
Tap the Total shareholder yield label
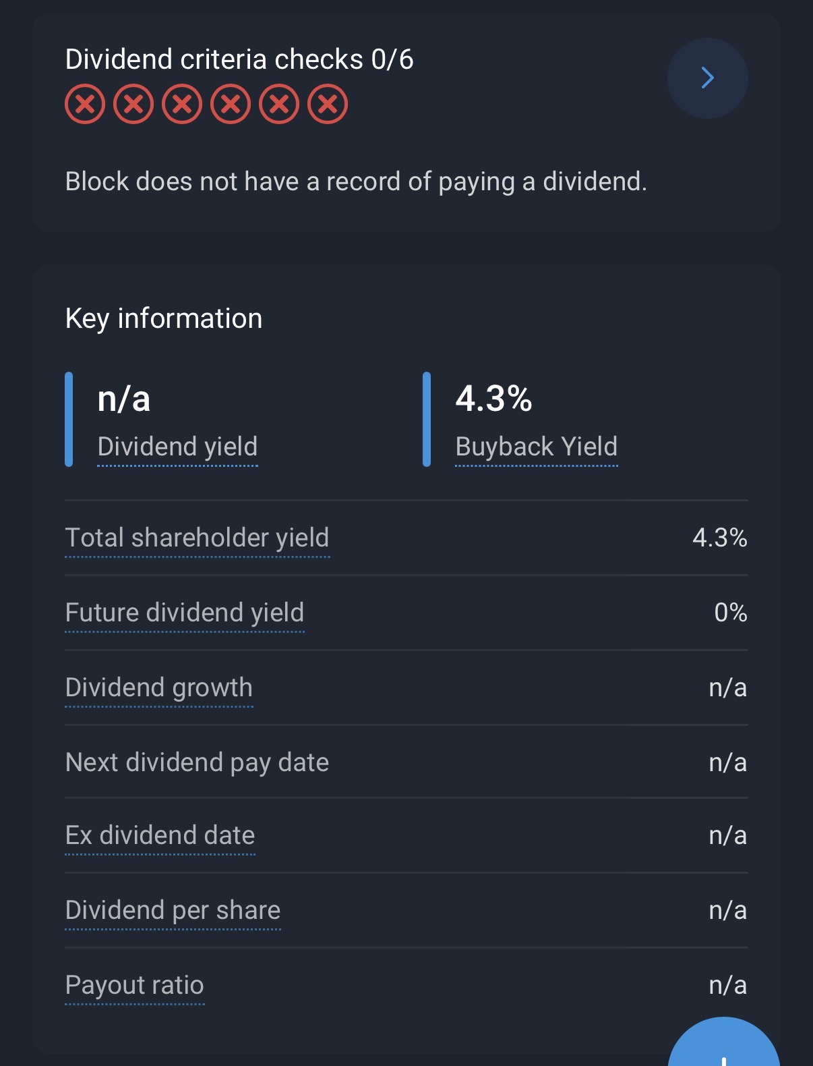pyautogui.click(x=197, y=538)
